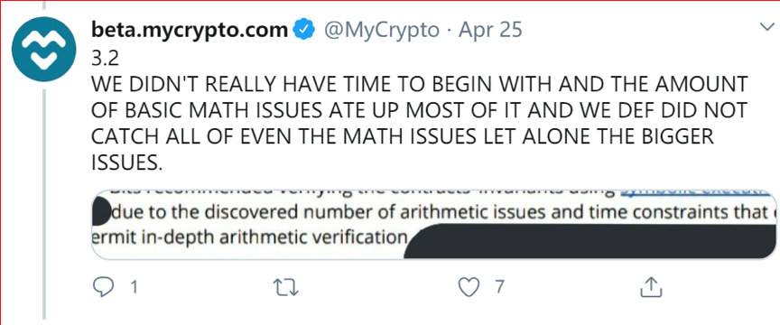Click the 3.2 thread number text

pos(105,59)
